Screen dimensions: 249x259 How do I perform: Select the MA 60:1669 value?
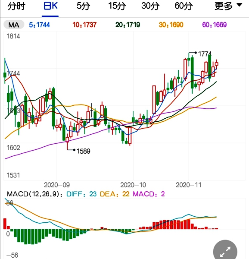[x=215, y=25]
